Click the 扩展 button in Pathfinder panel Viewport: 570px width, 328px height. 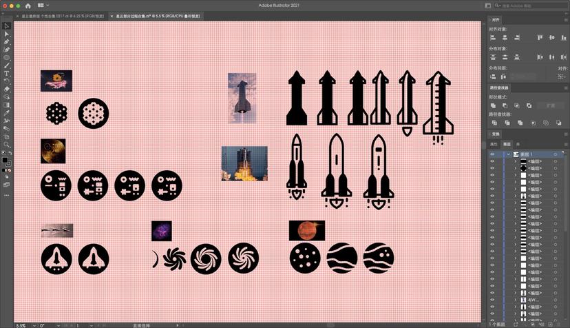tap(551, 105)
